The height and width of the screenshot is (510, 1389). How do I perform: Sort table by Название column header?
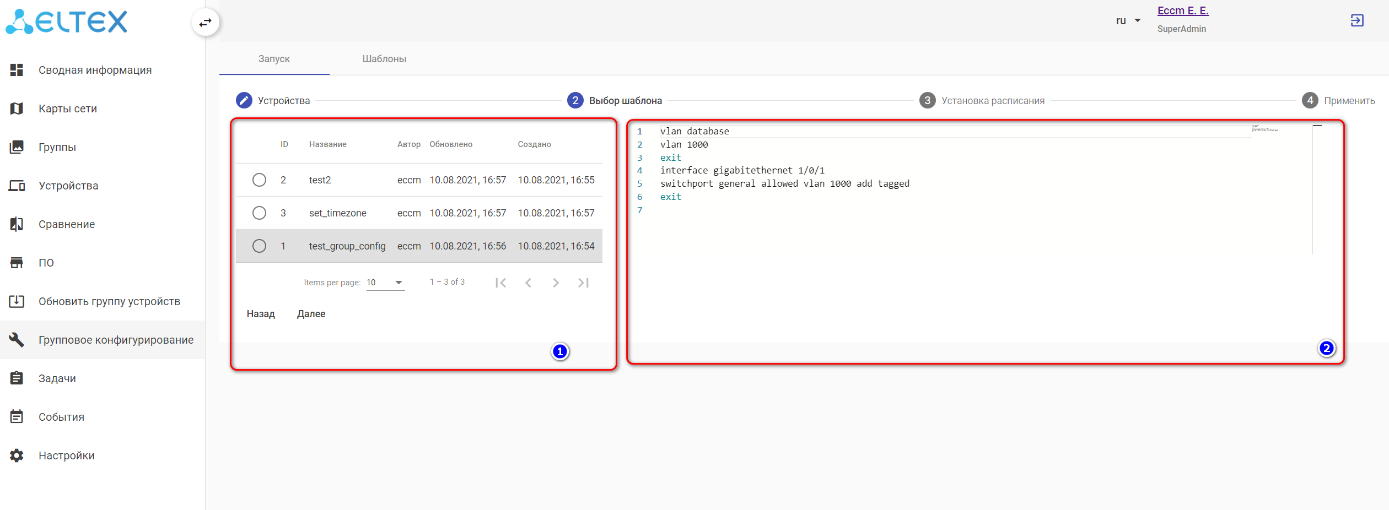pos(328,144)
